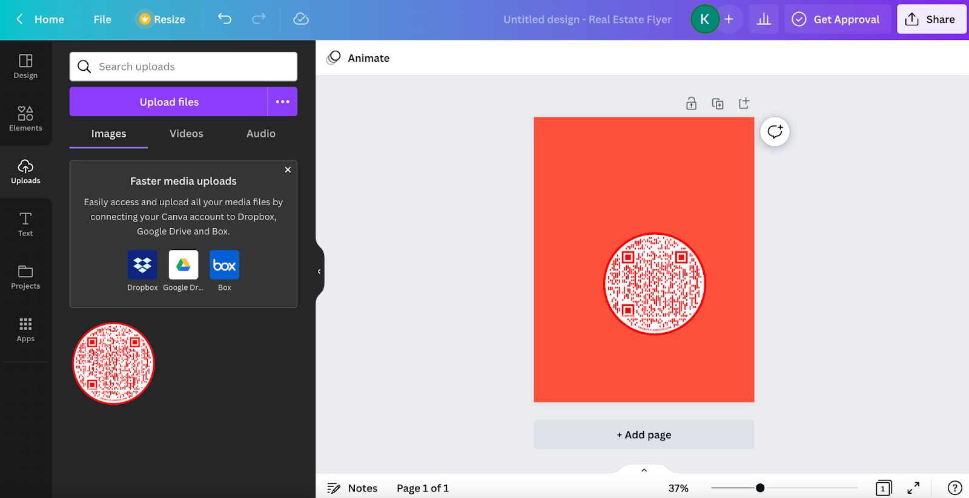This screenshot has height=498, width=969.
Task: Click + Add page button
Action: pos(644,434)
